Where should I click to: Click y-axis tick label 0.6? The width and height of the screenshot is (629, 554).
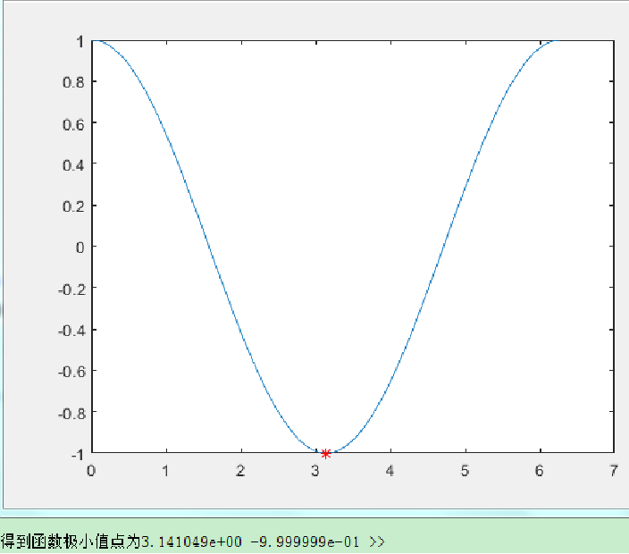73,124
